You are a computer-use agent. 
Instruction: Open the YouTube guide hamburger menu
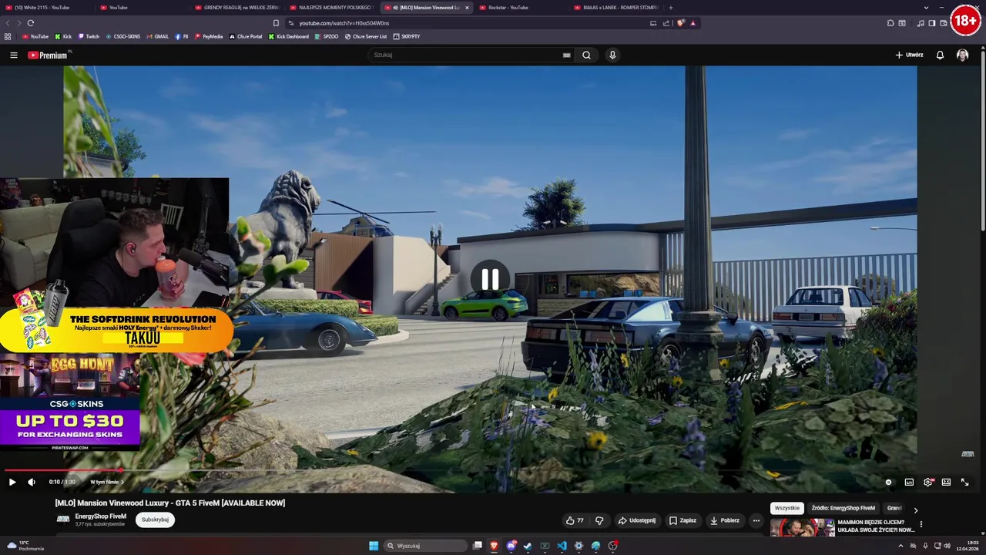[13, 55]
